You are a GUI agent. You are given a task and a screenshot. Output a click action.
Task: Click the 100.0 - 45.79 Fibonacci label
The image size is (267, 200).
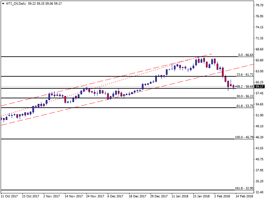pyautogui.click(x=244, y=137)
